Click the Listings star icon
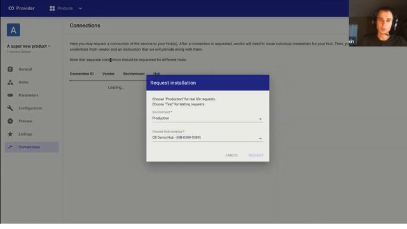The image size is (407, 229). coord(10,134)
